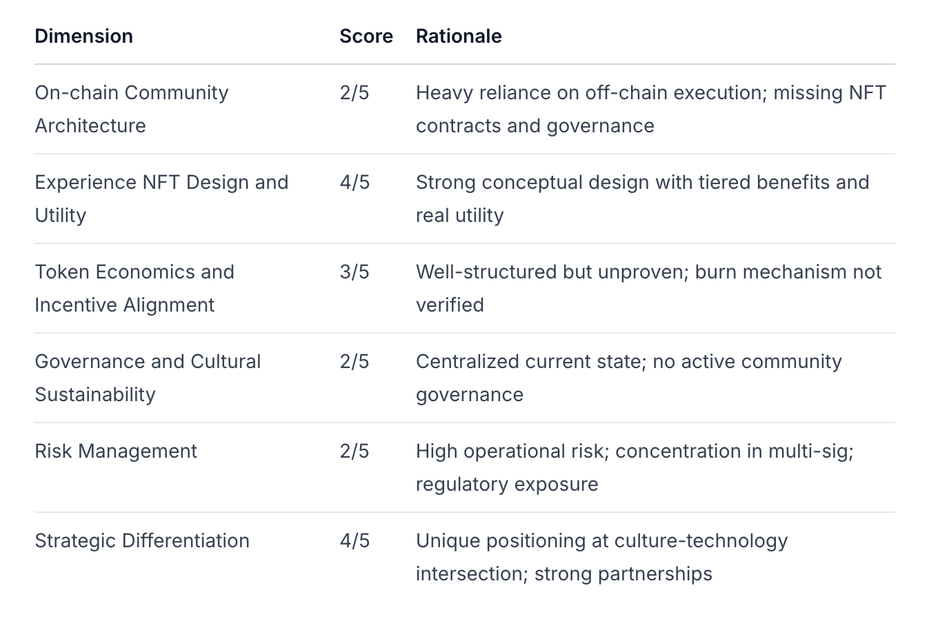Viewport: 938px width, 630px height.
Task: Click the Risk Management dimension cell
Action: click(x=116, y=451)
